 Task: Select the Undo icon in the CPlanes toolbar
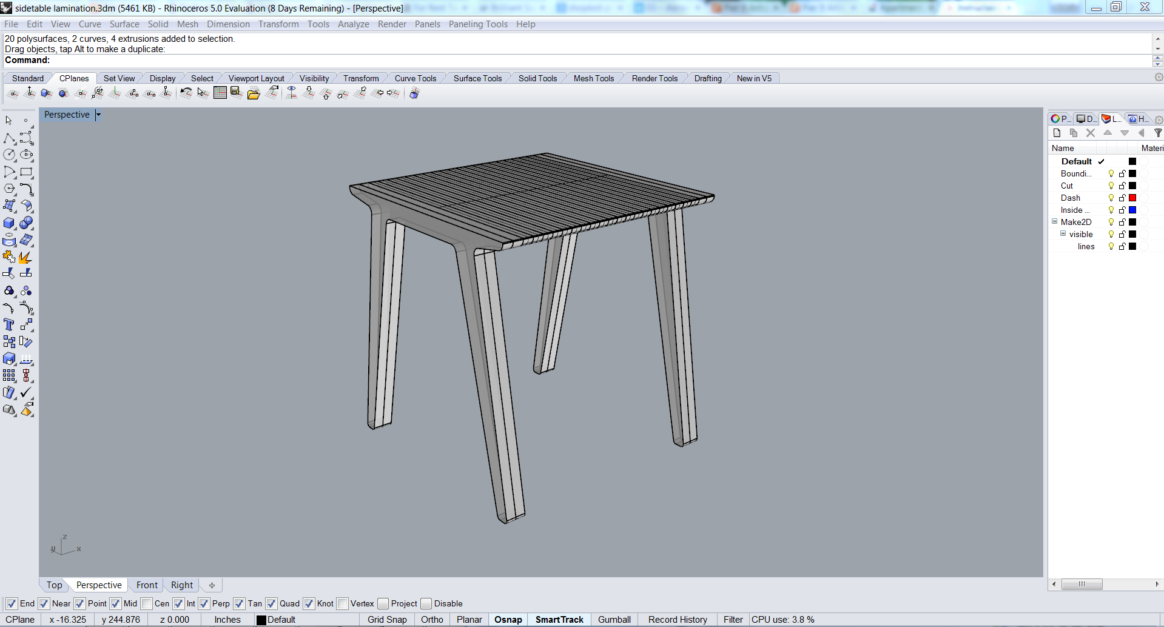pos(186,92)
